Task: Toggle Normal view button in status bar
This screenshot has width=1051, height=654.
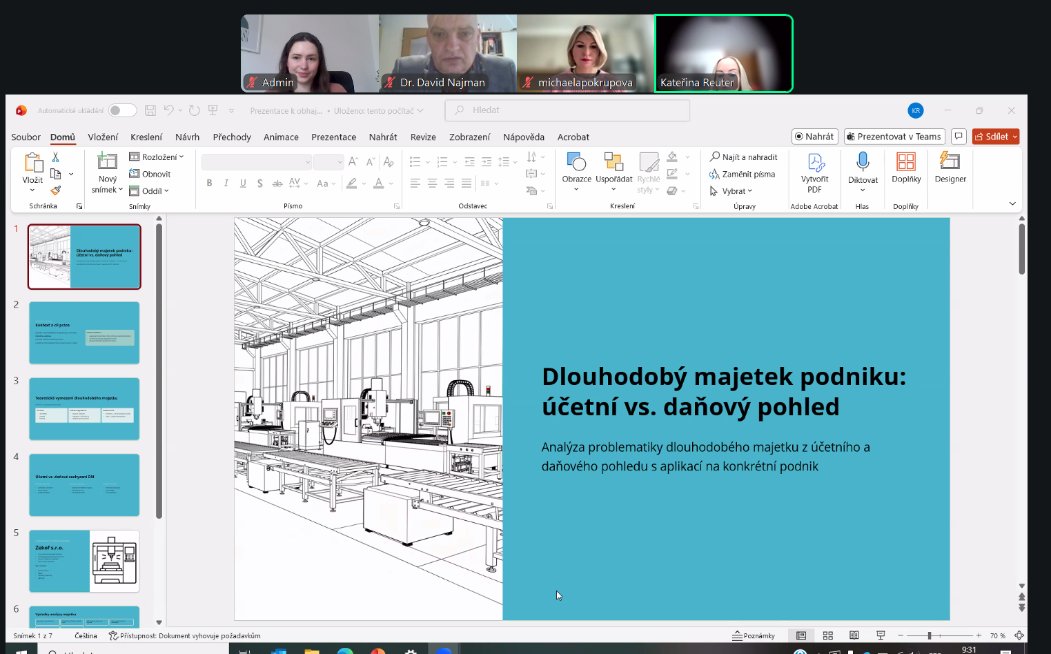Action: 801,635
